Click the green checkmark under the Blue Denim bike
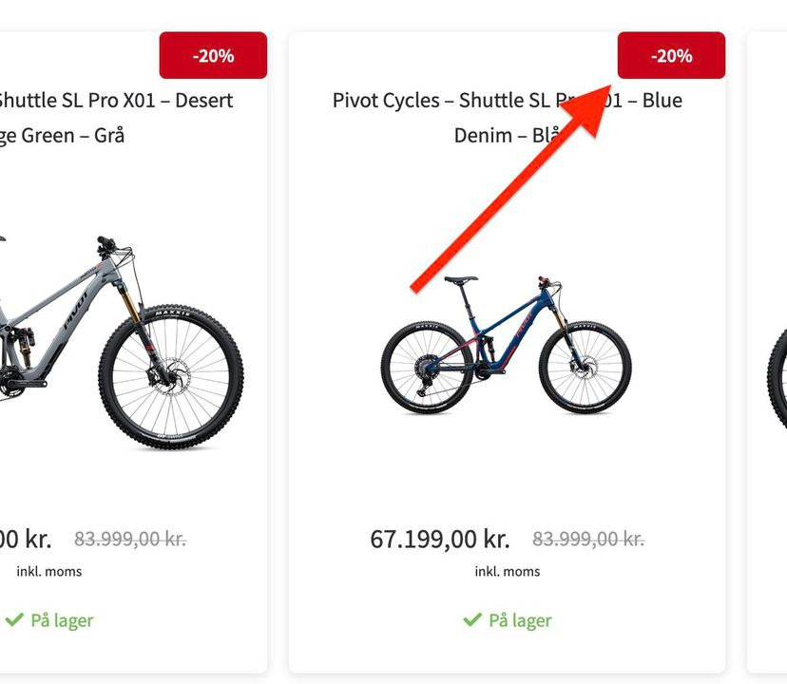This screenshot has width=787, height=684. click(x=471, y=620)
